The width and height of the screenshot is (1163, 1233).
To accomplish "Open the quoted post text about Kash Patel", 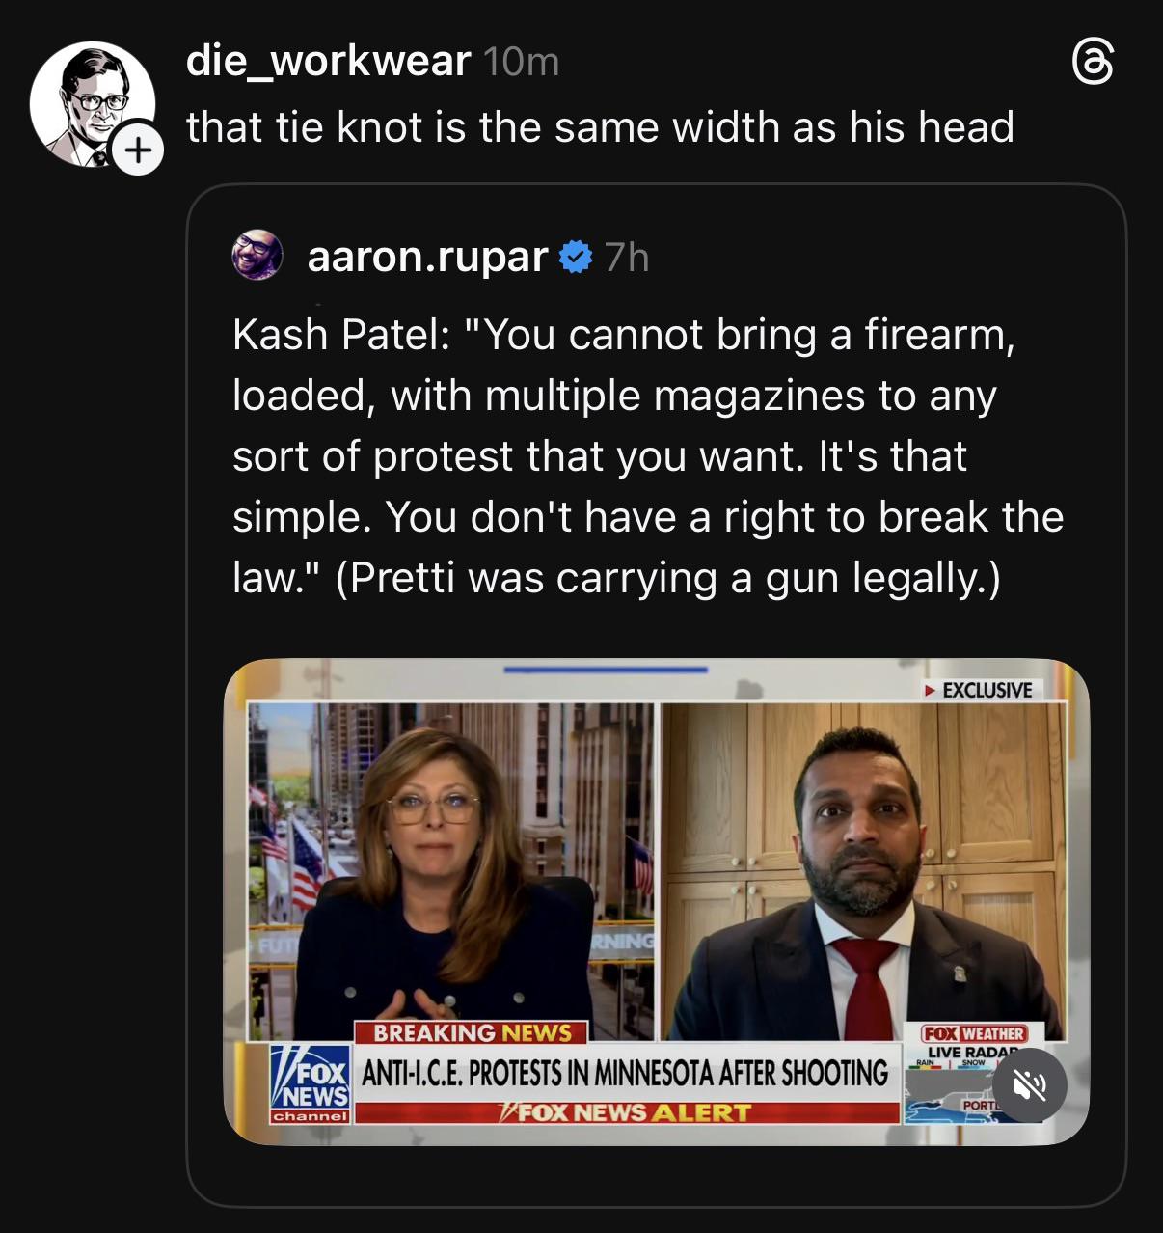I will (646, 456).
